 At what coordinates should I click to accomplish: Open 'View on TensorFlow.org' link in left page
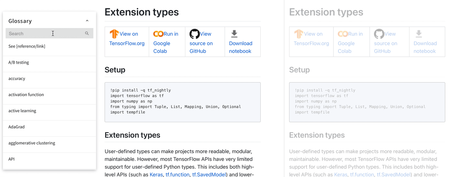(x=127, y=39)
